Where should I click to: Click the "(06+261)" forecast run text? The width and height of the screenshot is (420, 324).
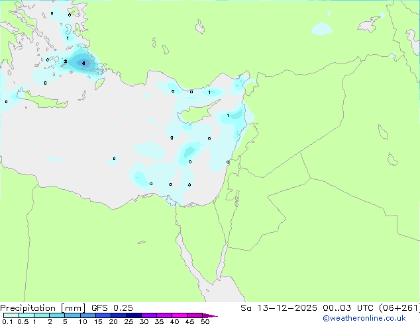coord(399,308)
